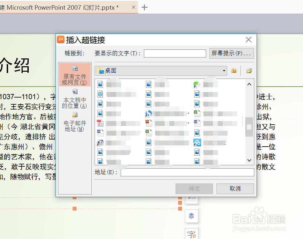Expand the 桌面 location dropdown
This screenshot has width=303, height=239.
(224, 70)
